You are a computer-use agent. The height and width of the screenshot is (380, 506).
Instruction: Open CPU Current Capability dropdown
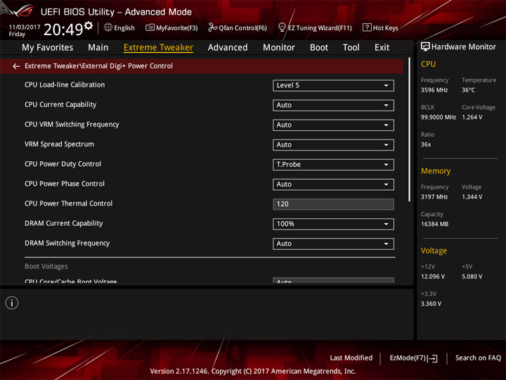click(333, 105)
